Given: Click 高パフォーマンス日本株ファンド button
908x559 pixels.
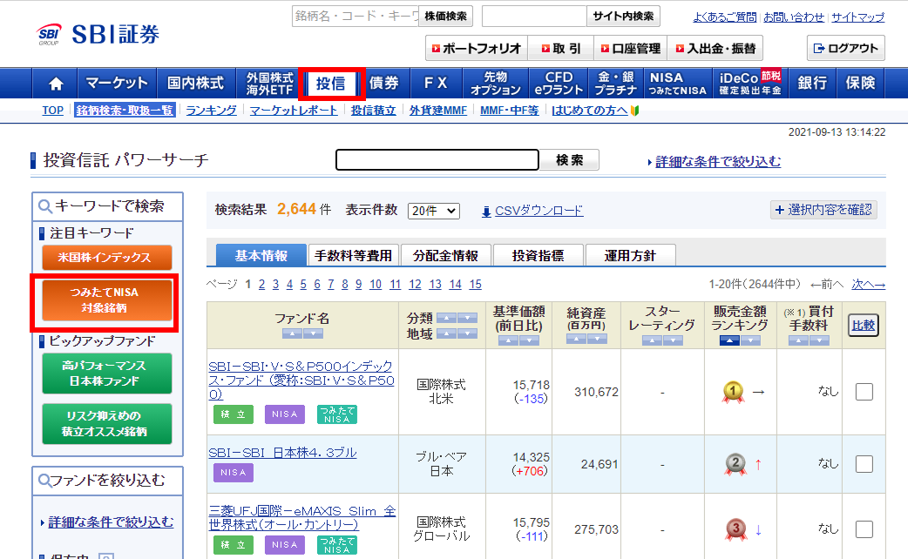Looking at the screenshot, I should 107,374.
